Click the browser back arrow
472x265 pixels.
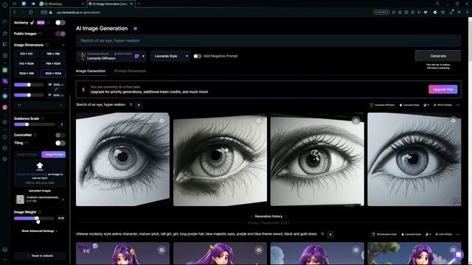15,13
